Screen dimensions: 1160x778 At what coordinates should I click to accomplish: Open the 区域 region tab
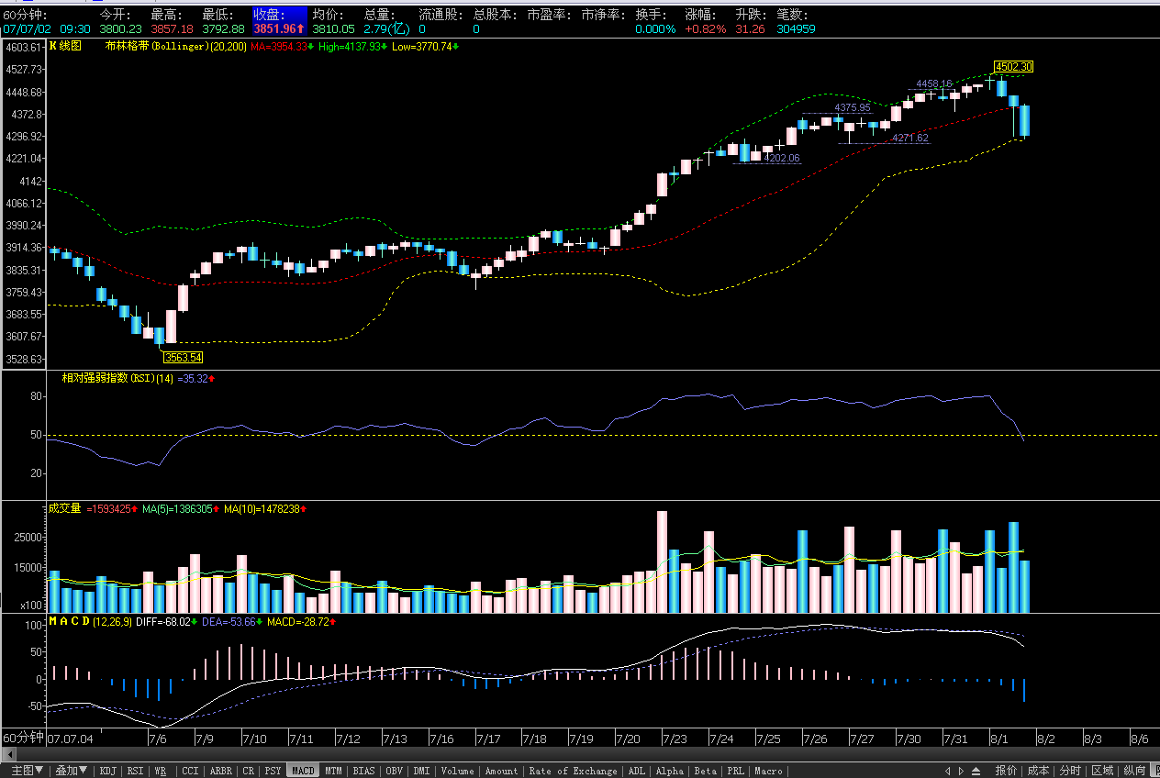[x=1102, y=772]
